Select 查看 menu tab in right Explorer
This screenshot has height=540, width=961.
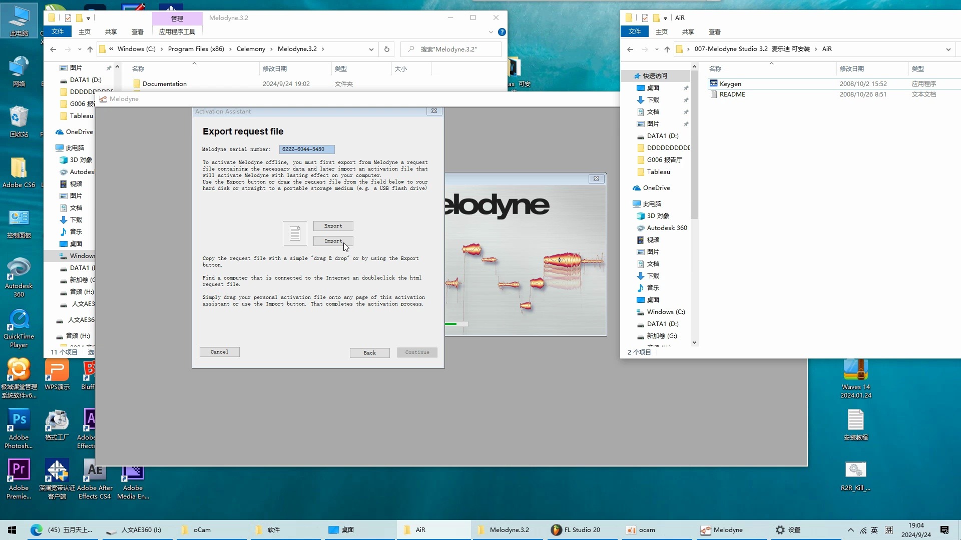pyautogui.click(x=715, y=31)
